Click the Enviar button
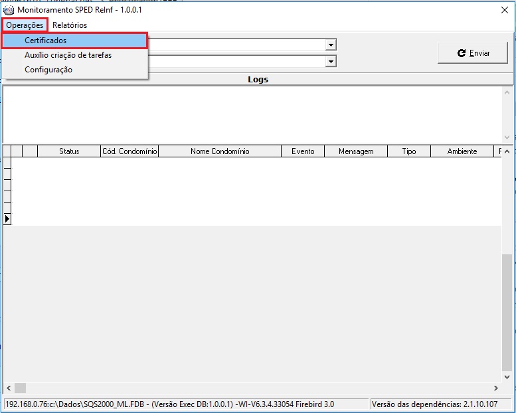The height and width of the screenshot is (413, 516). 473,52
